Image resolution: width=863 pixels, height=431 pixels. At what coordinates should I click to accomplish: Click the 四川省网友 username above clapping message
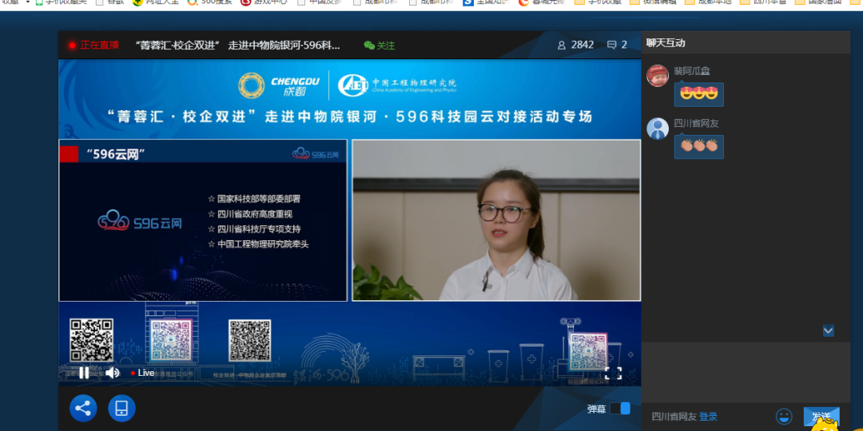point(696,123)
